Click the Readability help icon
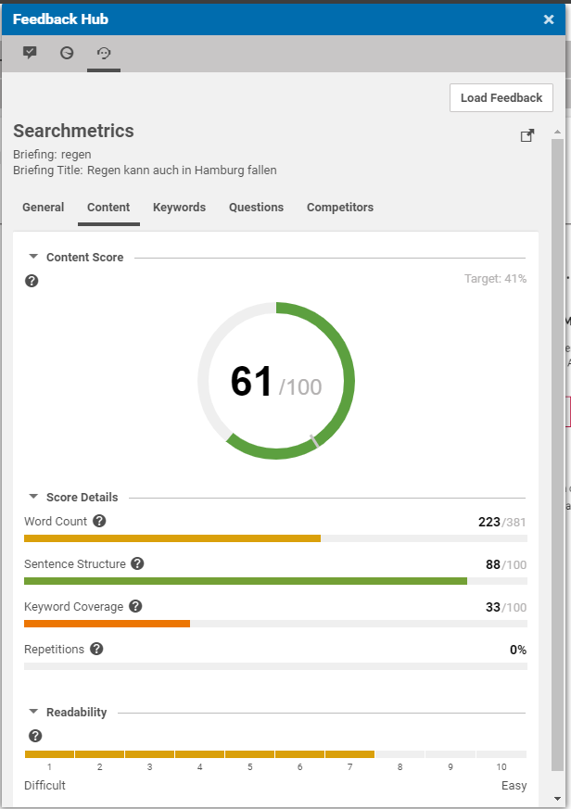571x809 pixels. point(35,736)
